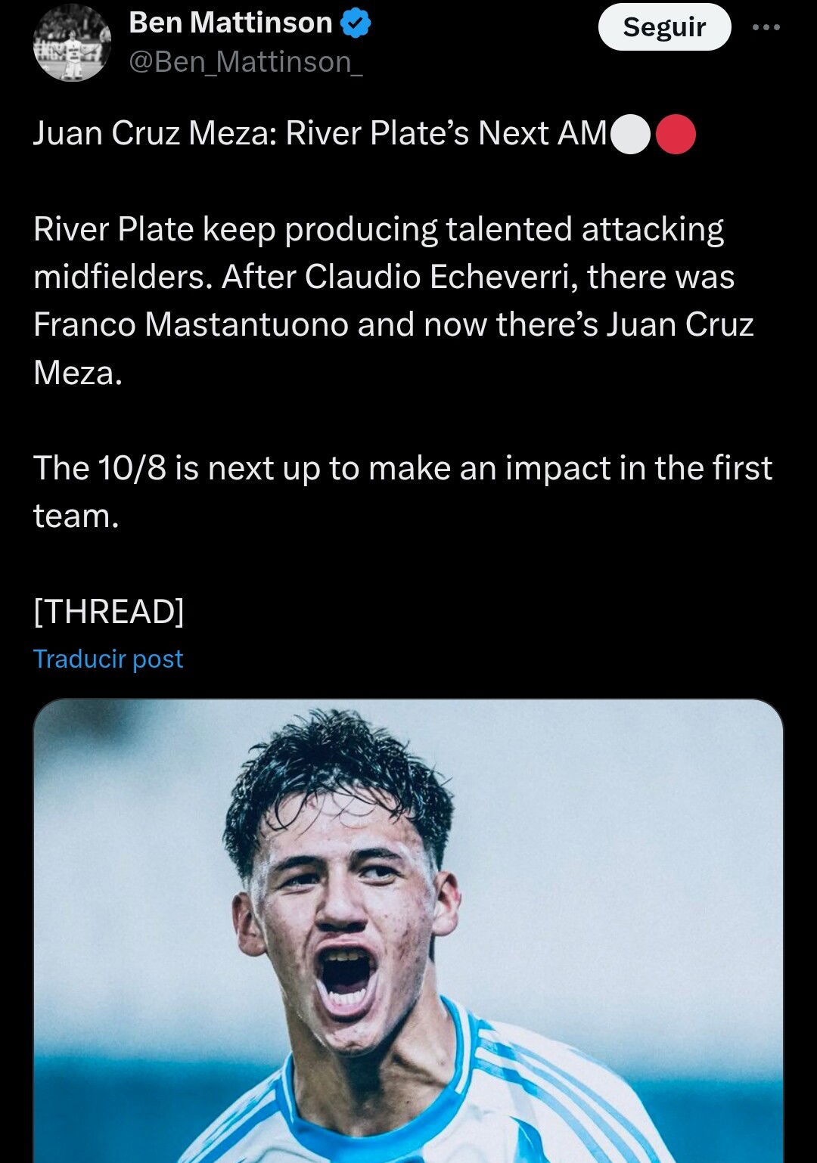Click the sentence starting 'The 10/8 is next'
The height and width of the screenshot is (1163, 817).
click(x=402, y=492)
